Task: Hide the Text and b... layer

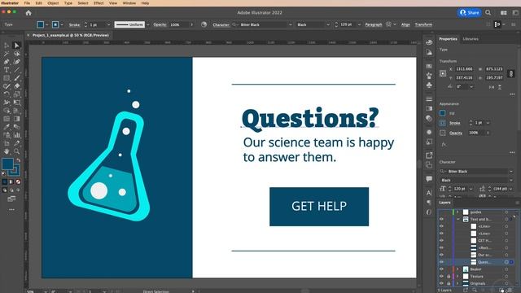Action: click(441, 219)
